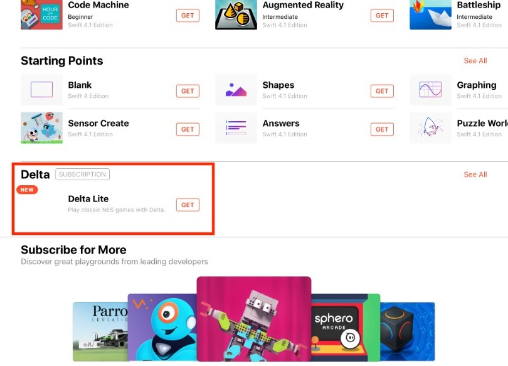
Task: Select the Shapes template icon
Action: pyautogui.click(x=236, y=90)
